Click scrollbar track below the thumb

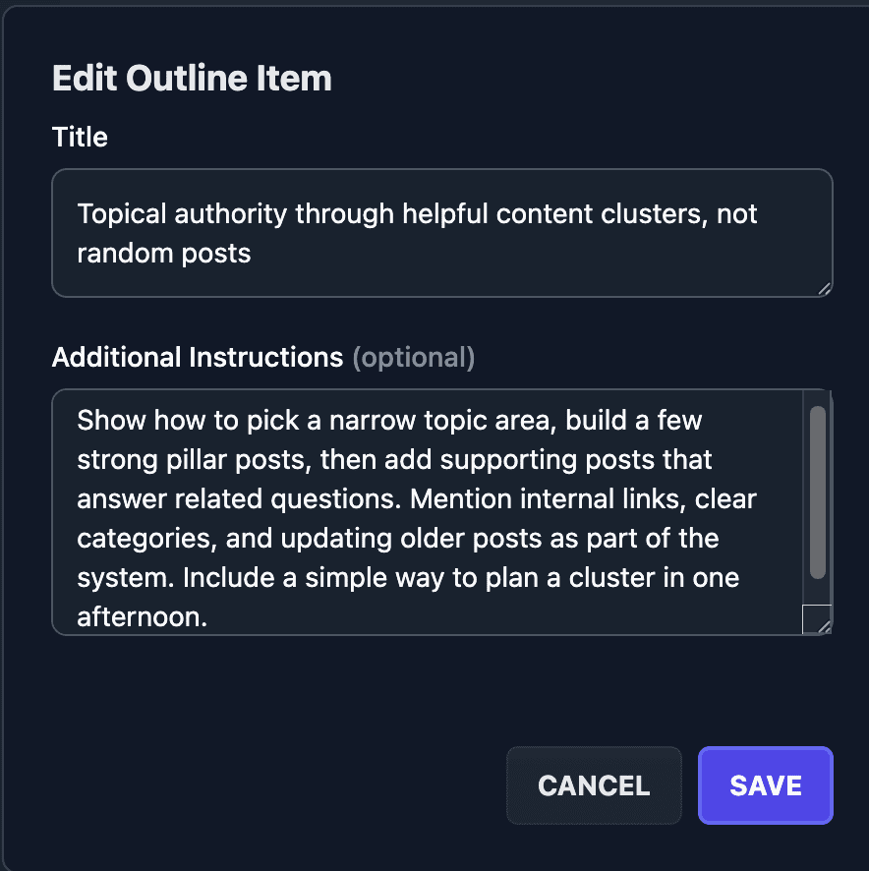pos(817,592)
